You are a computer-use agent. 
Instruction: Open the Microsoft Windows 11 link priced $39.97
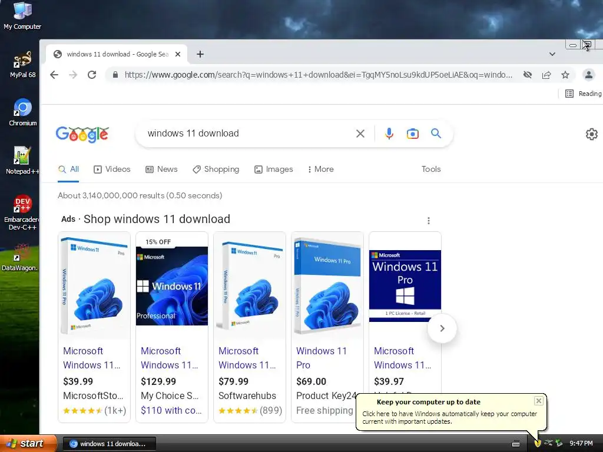pos(403,358)
